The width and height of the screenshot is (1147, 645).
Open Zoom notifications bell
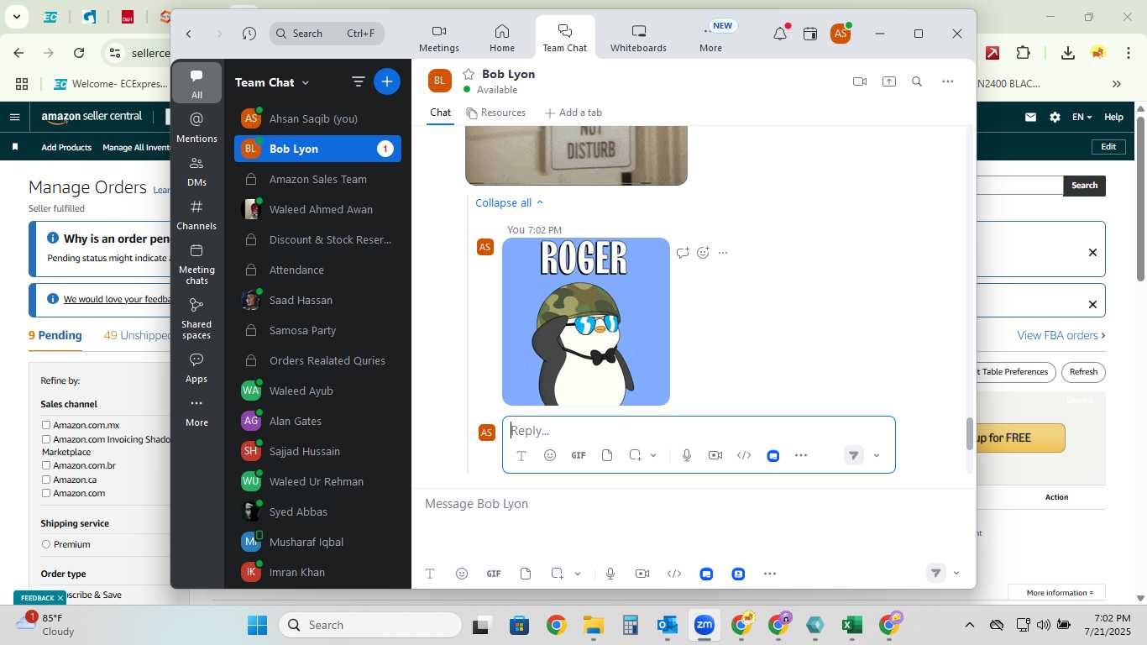tap(780, 34)
